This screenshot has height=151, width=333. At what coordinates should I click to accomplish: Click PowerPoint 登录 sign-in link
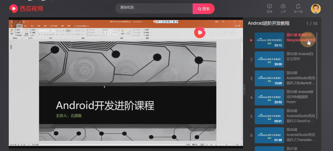click(217, 22)
